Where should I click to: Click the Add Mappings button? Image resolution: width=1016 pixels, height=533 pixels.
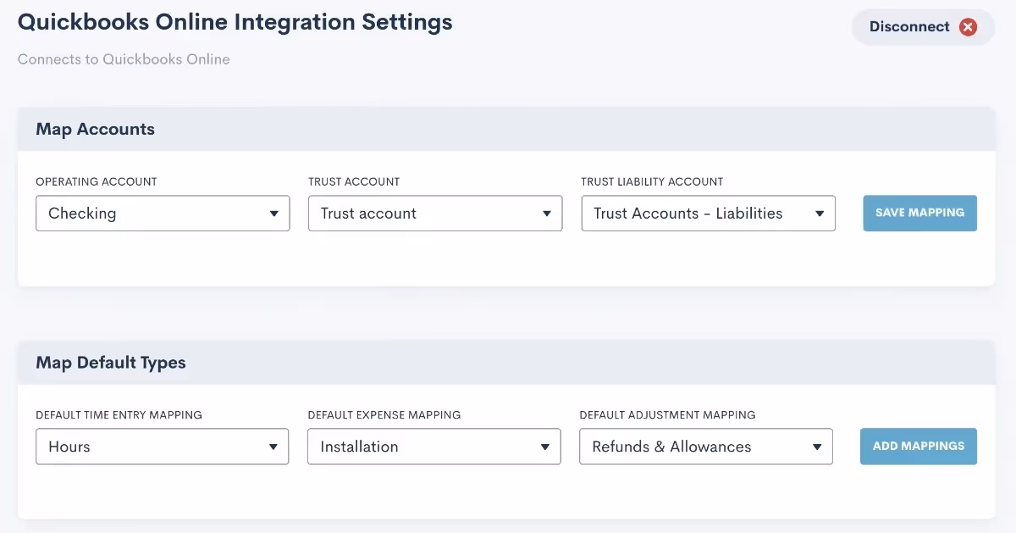[x=918, y=447]
